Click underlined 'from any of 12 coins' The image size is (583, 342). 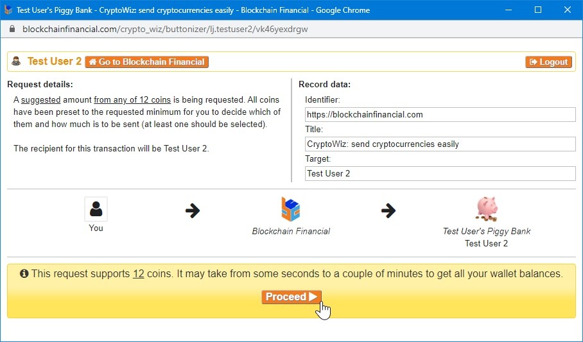[132, 100]
